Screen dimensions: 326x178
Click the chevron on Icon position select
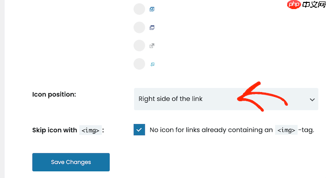click(x=312, y=100)
